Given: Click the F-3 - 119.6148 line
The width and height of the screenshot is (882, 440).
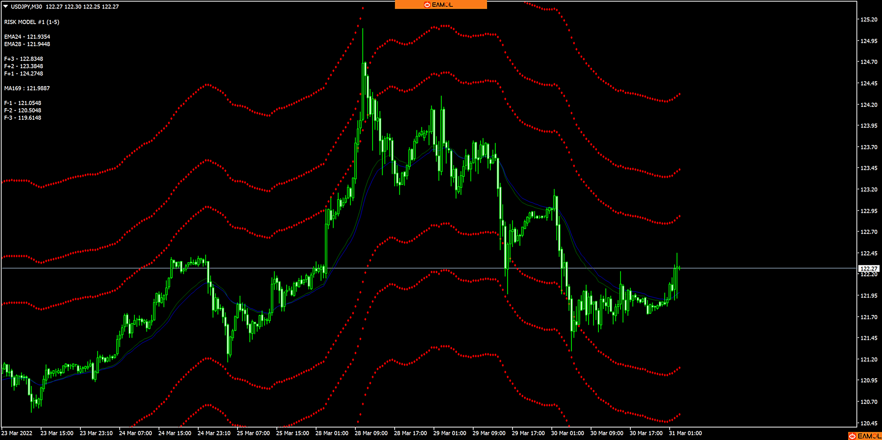Looking at the screenshot, I should 23,118.
